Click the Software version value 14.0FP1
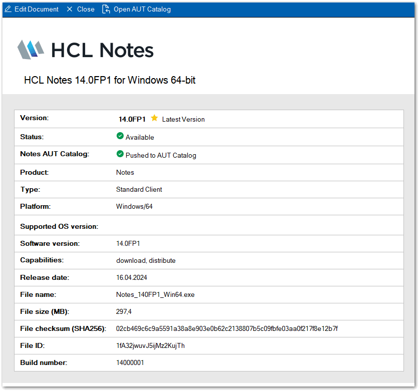 pyautogui.click(x=128, y=243)
